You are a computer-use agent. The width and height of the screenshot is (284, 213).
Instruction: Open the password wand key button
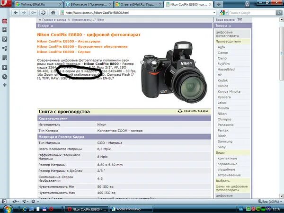34,13
